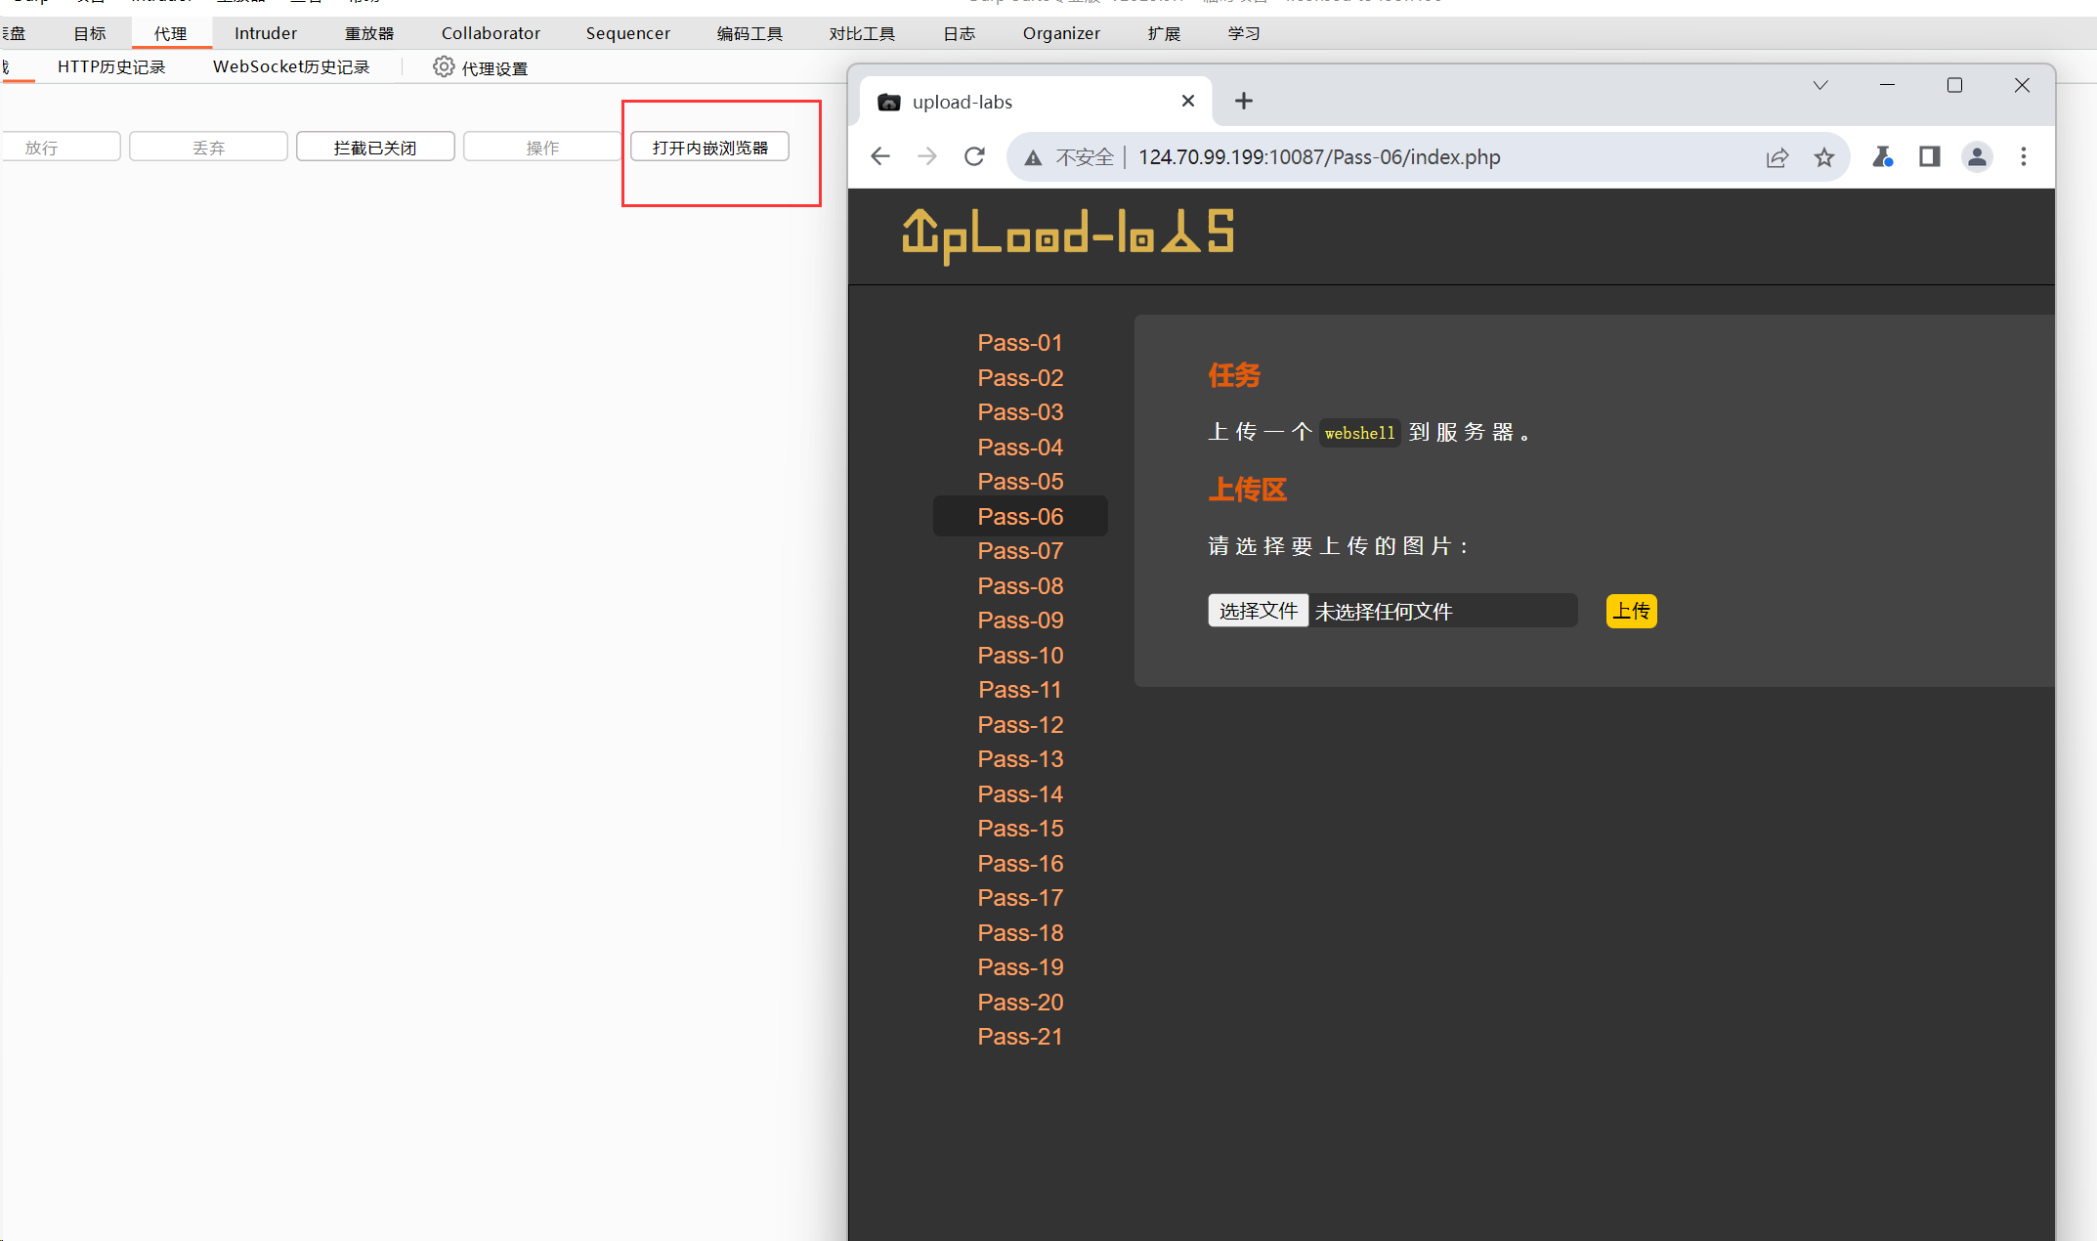Click the open embedded browser button

point(709,148)
